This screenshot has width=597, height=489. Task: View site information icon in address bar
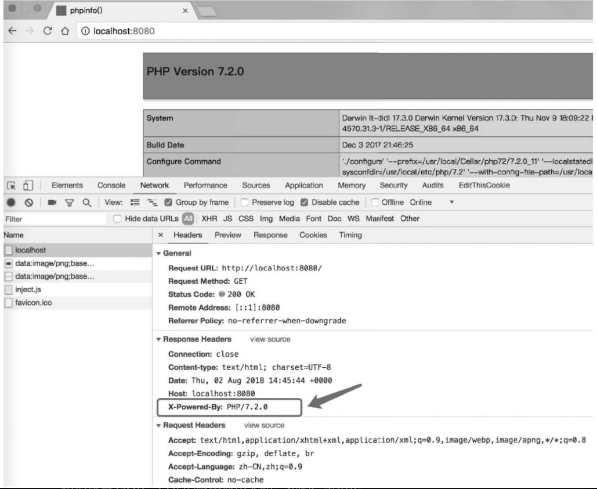(x=85, y=31)
